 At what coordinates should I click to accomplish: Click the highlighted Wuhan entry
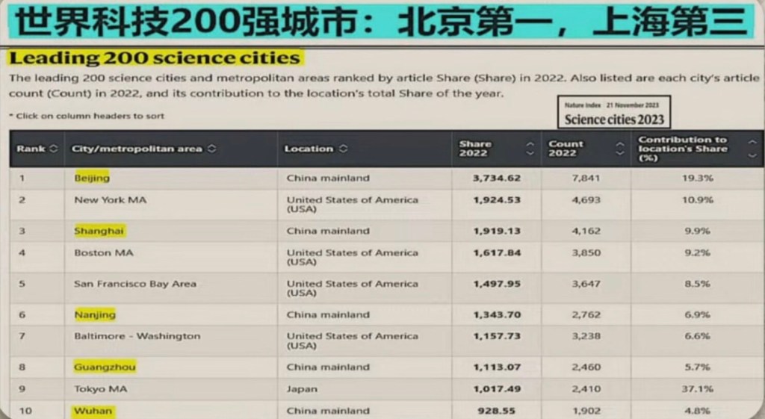93,411
